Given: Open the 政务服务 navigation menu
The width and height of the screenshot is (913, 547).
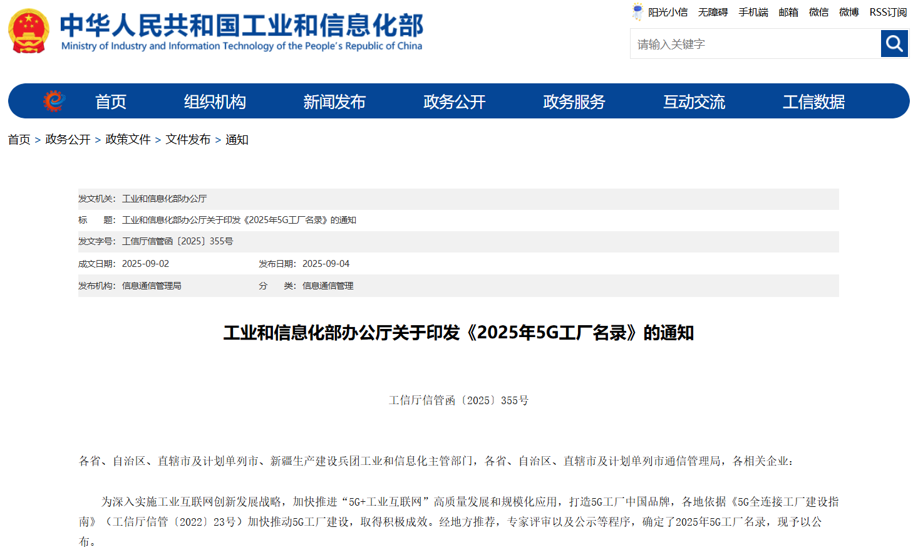Looking at the screenshot, I should click(x=574, y=101).
